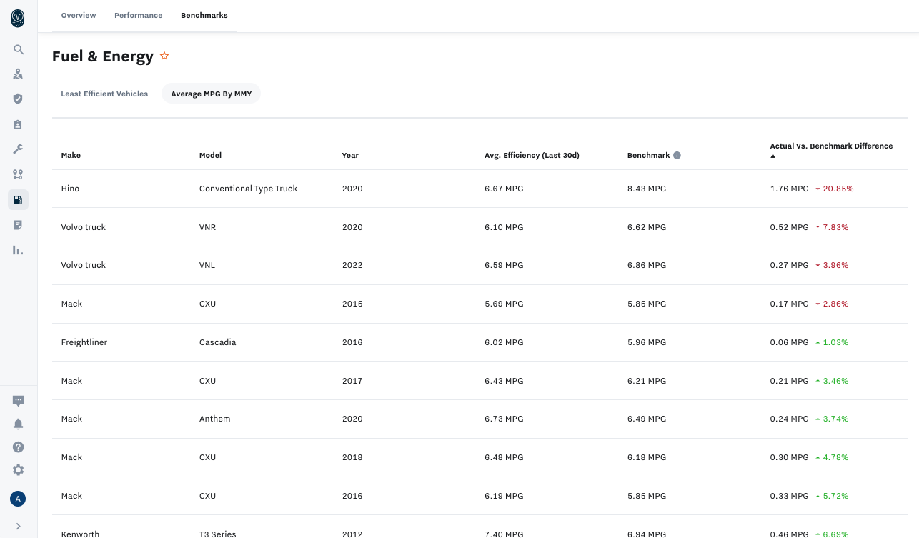Click the 6.10 MPG efficiency value
The image size is (919, 538).
(504, 227)
